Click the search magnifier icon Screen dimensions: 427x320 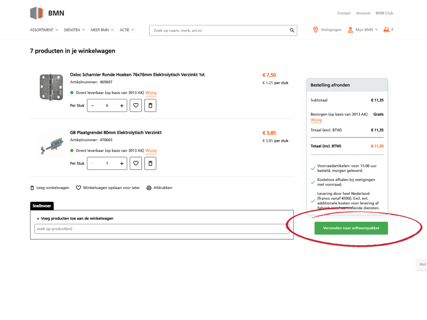coord(292,31)
